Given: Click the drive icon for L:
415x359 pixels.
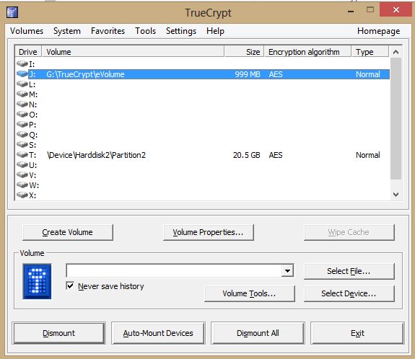Looking at the screenshot, I should [22, 84].
